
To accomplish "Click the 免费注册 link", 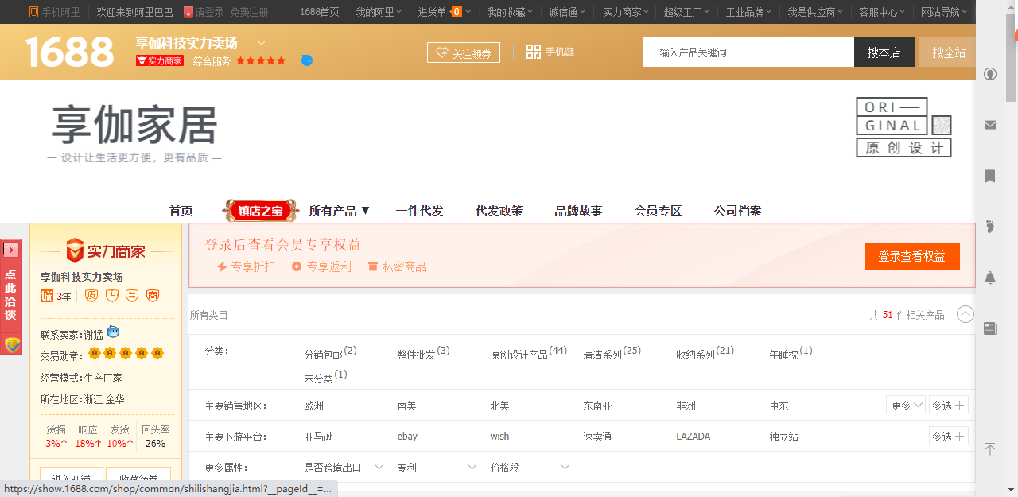I will (x=249, y=12).
